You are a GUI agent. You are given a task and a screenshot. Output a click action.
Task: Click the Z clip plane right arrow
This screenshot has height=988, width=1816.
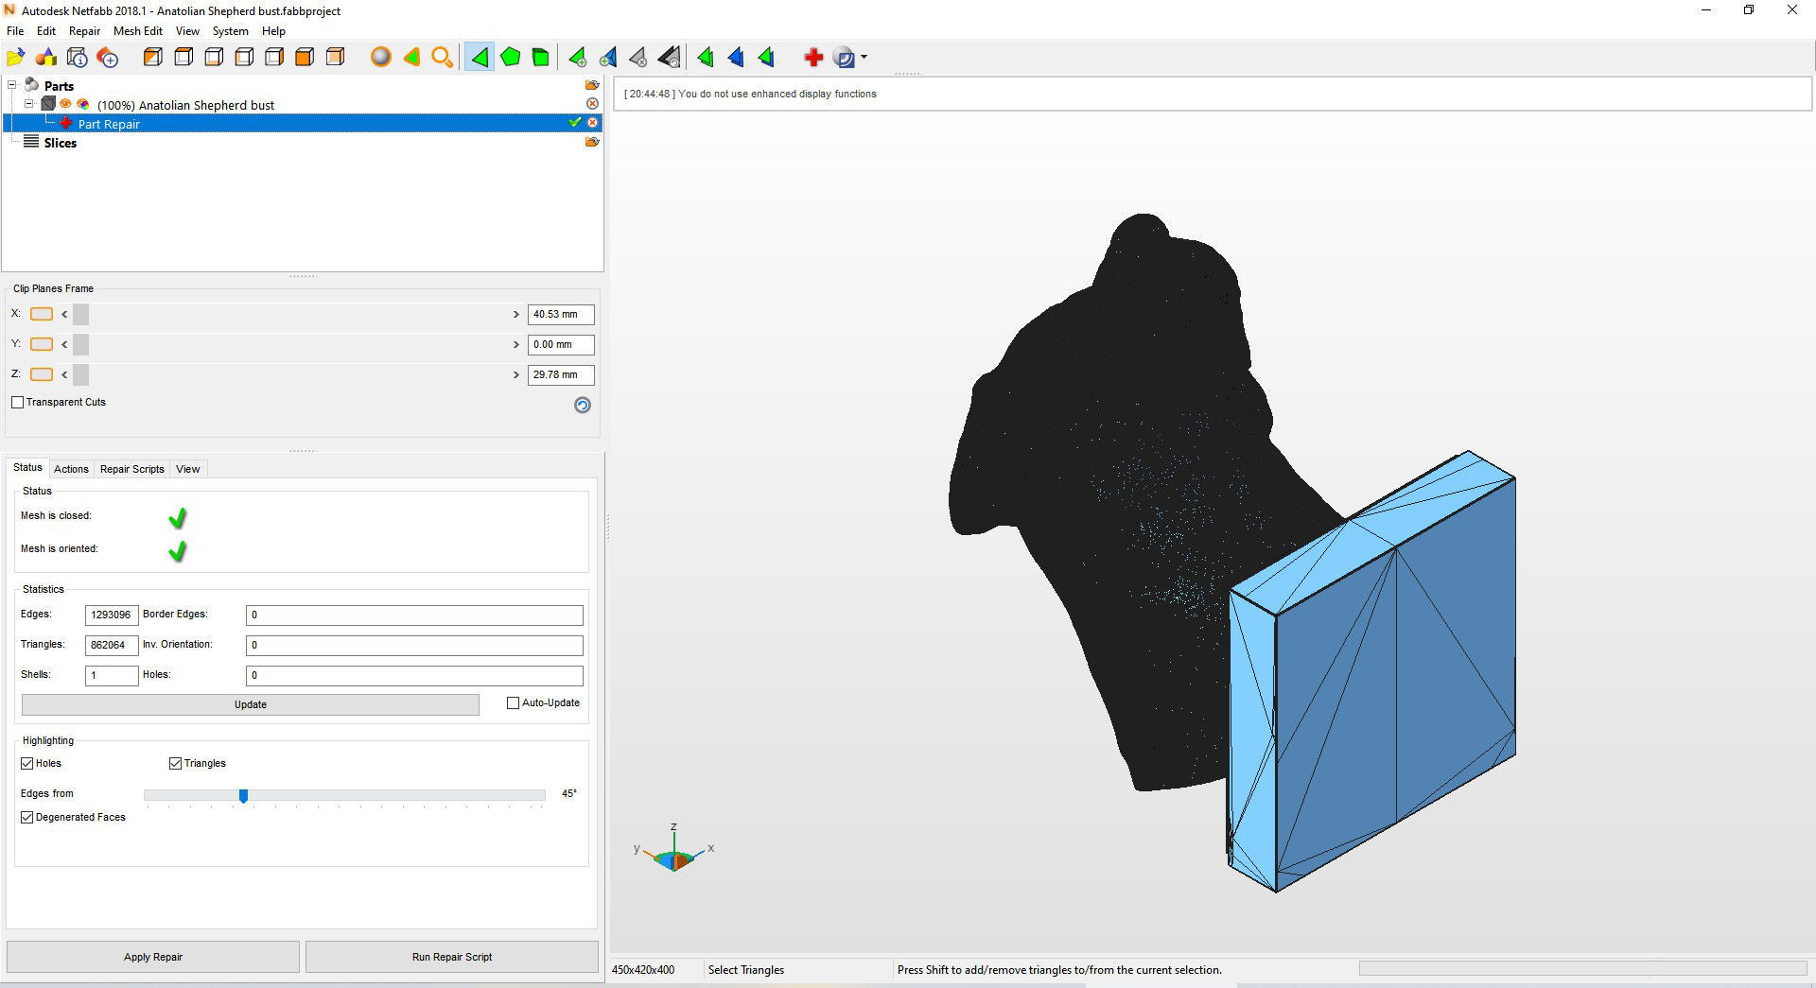click(516, 374)
